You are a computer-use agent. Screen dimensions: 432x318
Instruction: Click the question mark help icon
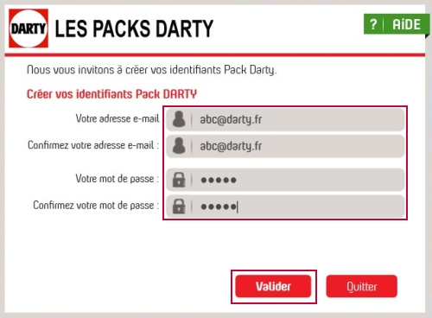pos(373,24)
